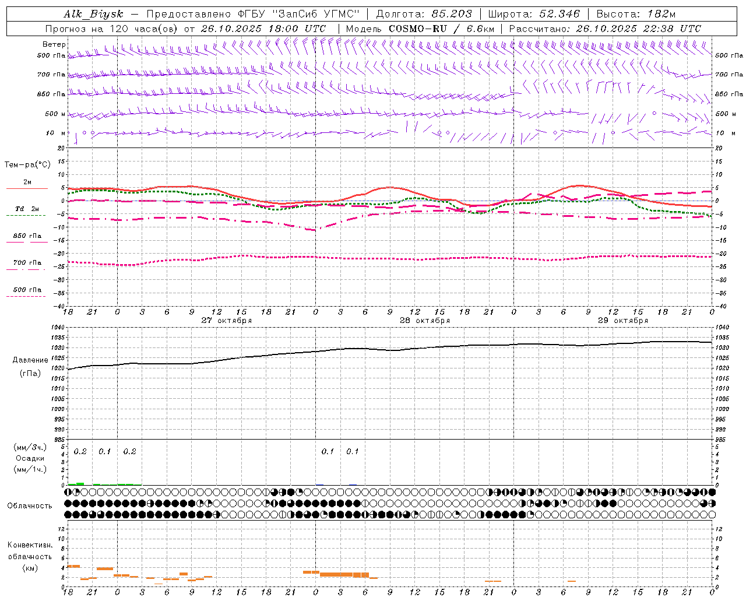Click the 'Ветер' wind panel label
746x597 pixels.
(x=54, y=44)
